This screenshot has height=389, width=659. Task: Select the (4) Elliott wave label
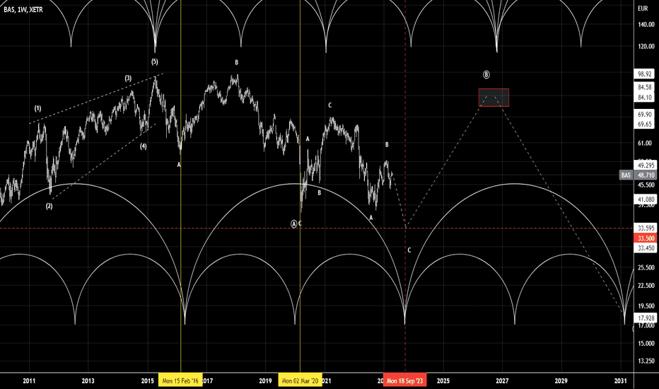click(x=144, y=146)
